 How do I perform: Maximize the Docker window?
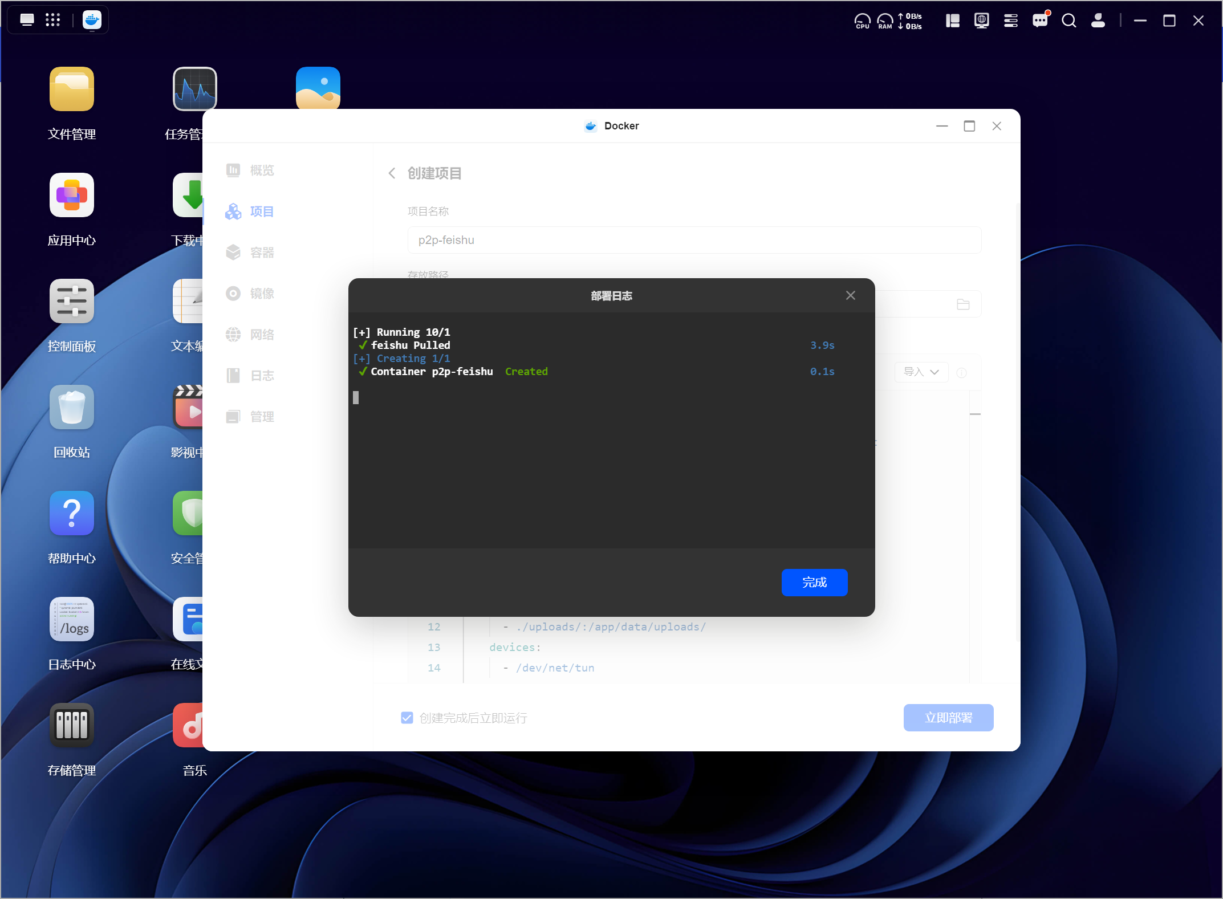click(x=969, y=126)
